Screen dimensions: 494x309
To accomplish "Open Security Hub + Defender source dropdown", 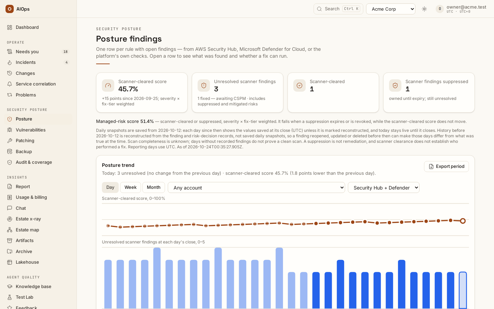I will (384, 187).
